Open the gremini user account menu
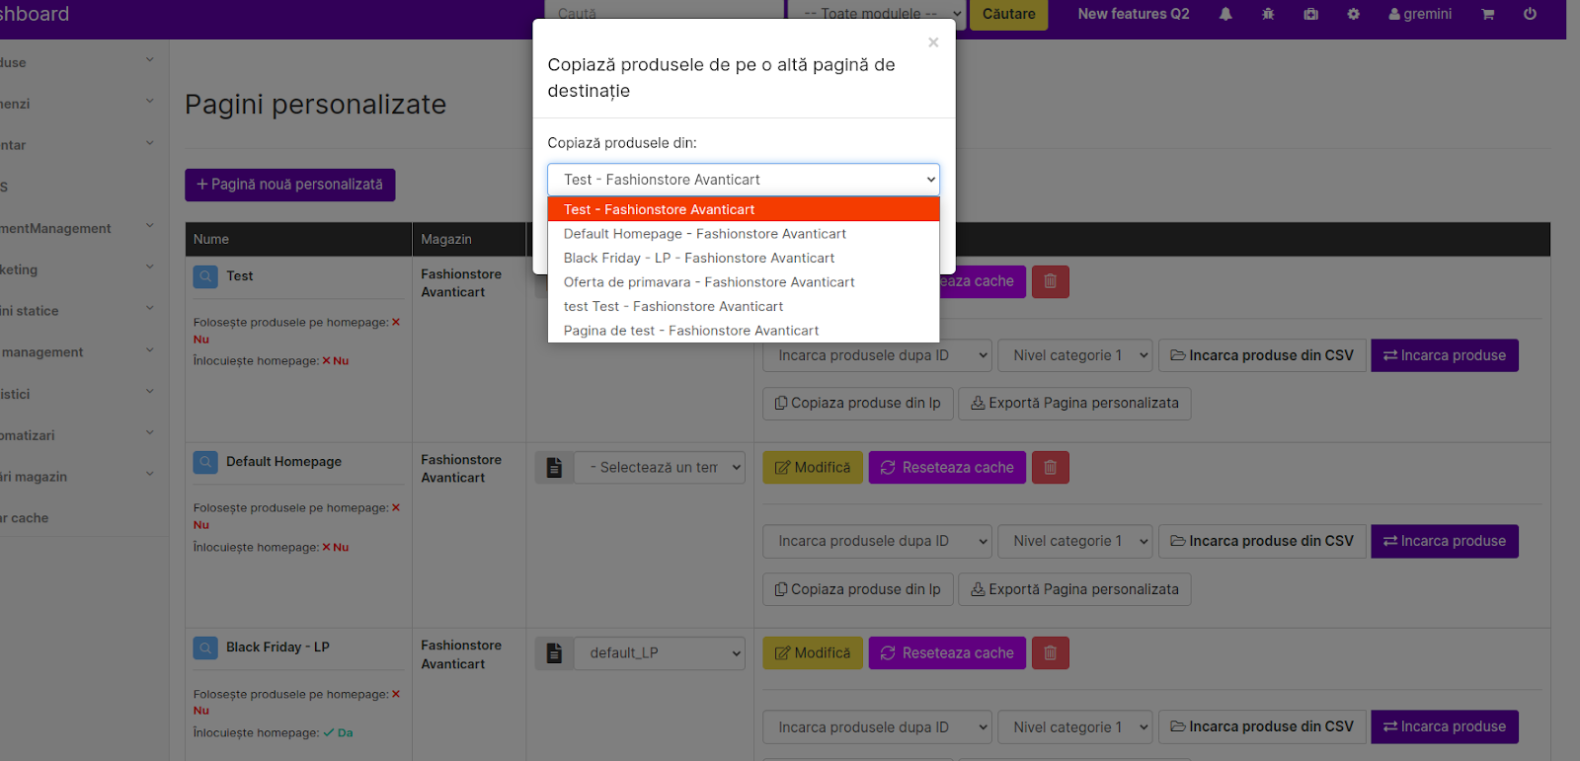 point(1420,14)
